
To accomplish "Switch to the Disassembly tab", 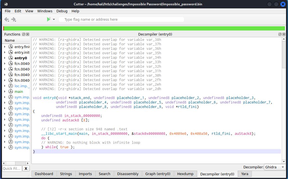I will [128, 174].
